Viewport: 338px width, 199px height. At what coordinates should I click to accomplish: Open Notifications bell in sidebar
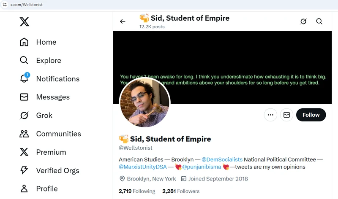[x=25, y=78]
